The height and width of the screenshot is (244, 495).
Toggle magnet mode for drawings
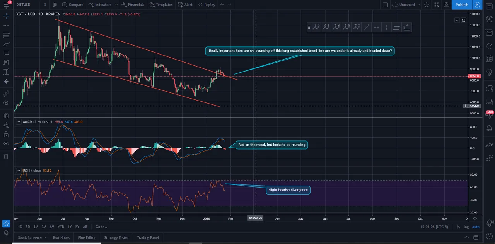[6, 115]
